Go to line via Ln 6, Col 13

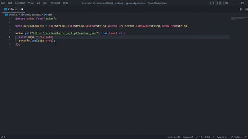[174, 137]
